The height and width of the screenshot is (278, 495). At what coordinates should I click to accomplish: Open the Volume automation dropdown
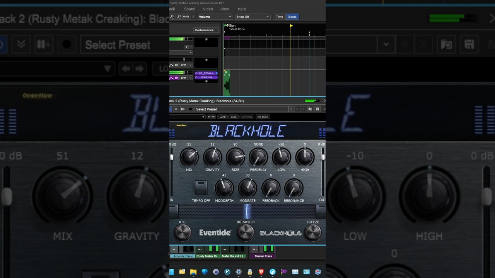point(215,17)
